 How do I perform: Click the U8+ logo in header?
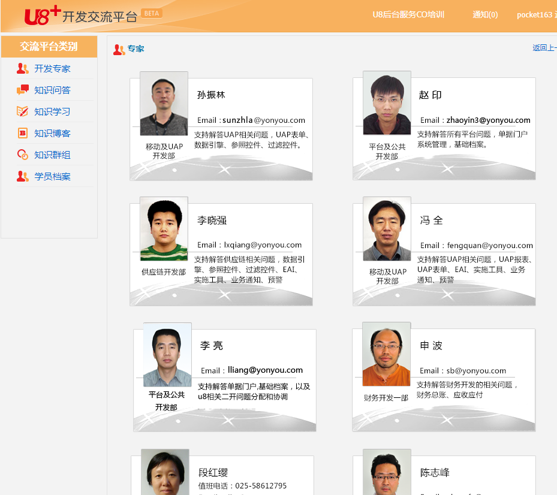coord(42,16)
